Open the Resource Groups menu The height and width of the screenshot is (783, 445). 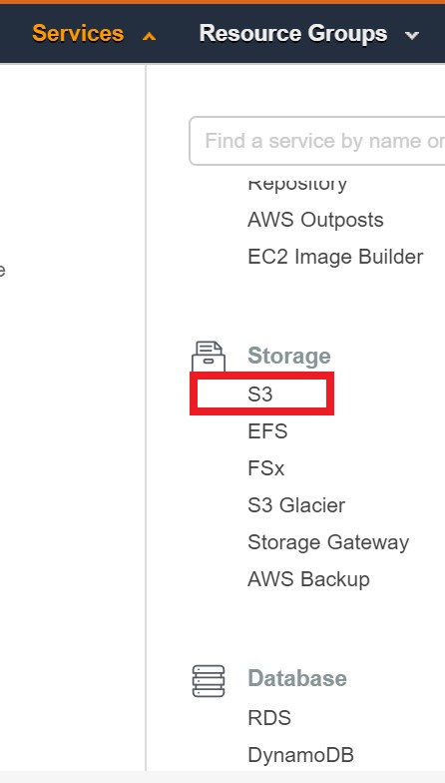pyautogui.click(x=293, y=34)
